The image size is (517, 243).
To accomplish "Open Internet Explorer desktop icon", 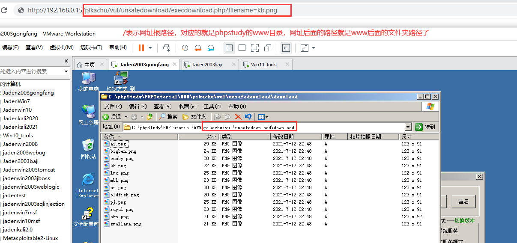I will pos(88,181).
